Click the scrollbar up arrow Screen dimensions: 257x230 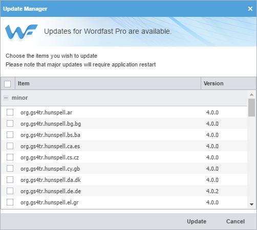click(x=251, y=95)
